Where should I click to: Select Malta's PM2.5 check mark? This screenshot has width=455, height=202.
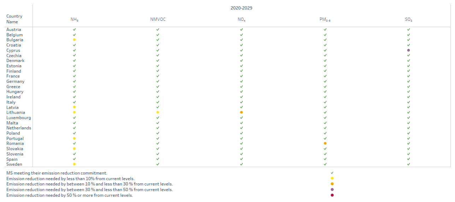pyautogui.click(x=325, y=123)
